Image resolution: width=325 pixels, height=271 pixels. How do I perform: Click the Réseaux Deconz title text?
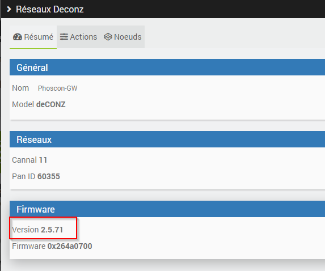tap(50, 9)
